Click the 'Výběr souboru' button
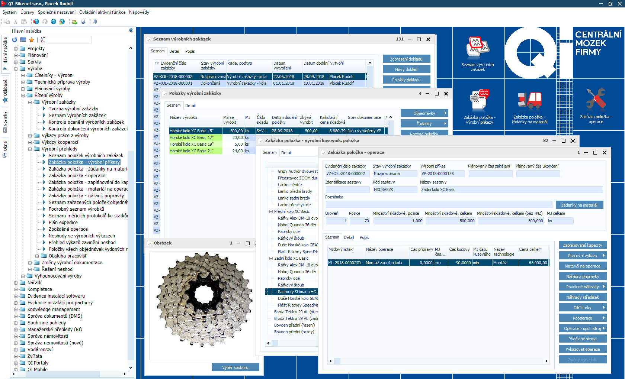Screen dimensions: 625x379 point(235,367)
